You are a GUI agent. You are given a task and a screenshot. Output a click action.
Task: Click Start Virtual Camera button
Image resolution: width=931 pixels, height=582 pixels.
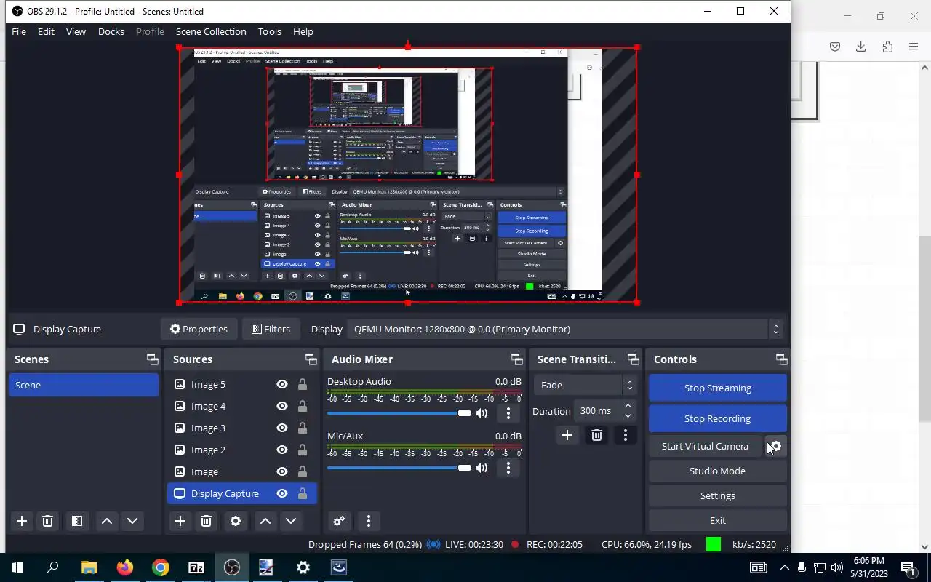coord(705,446)
